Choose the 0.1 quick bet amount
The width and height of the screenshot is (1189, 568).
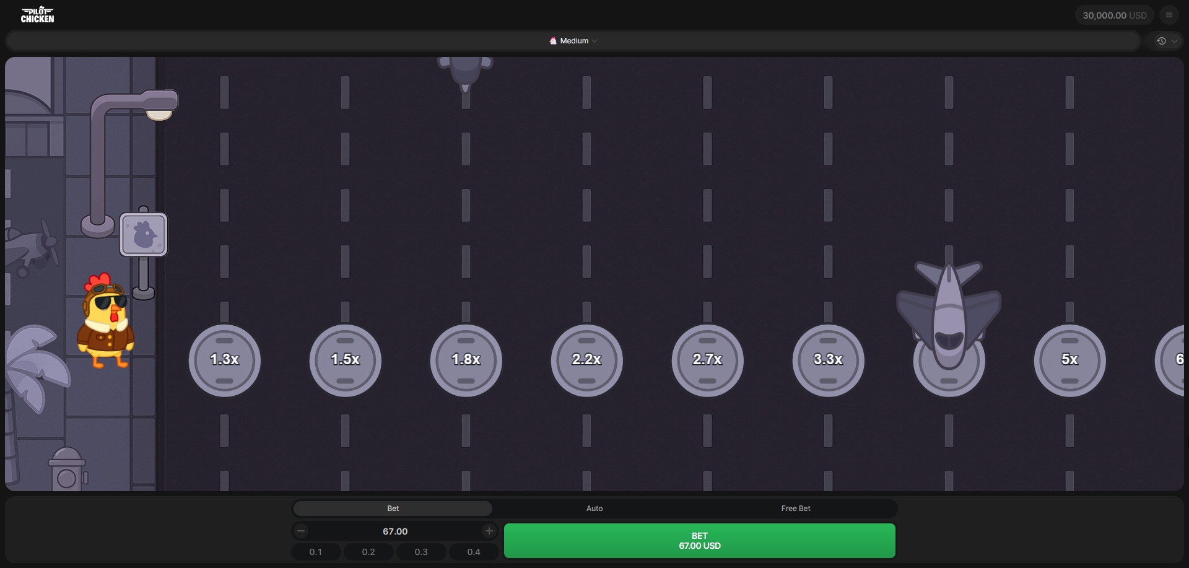(316, 552)
